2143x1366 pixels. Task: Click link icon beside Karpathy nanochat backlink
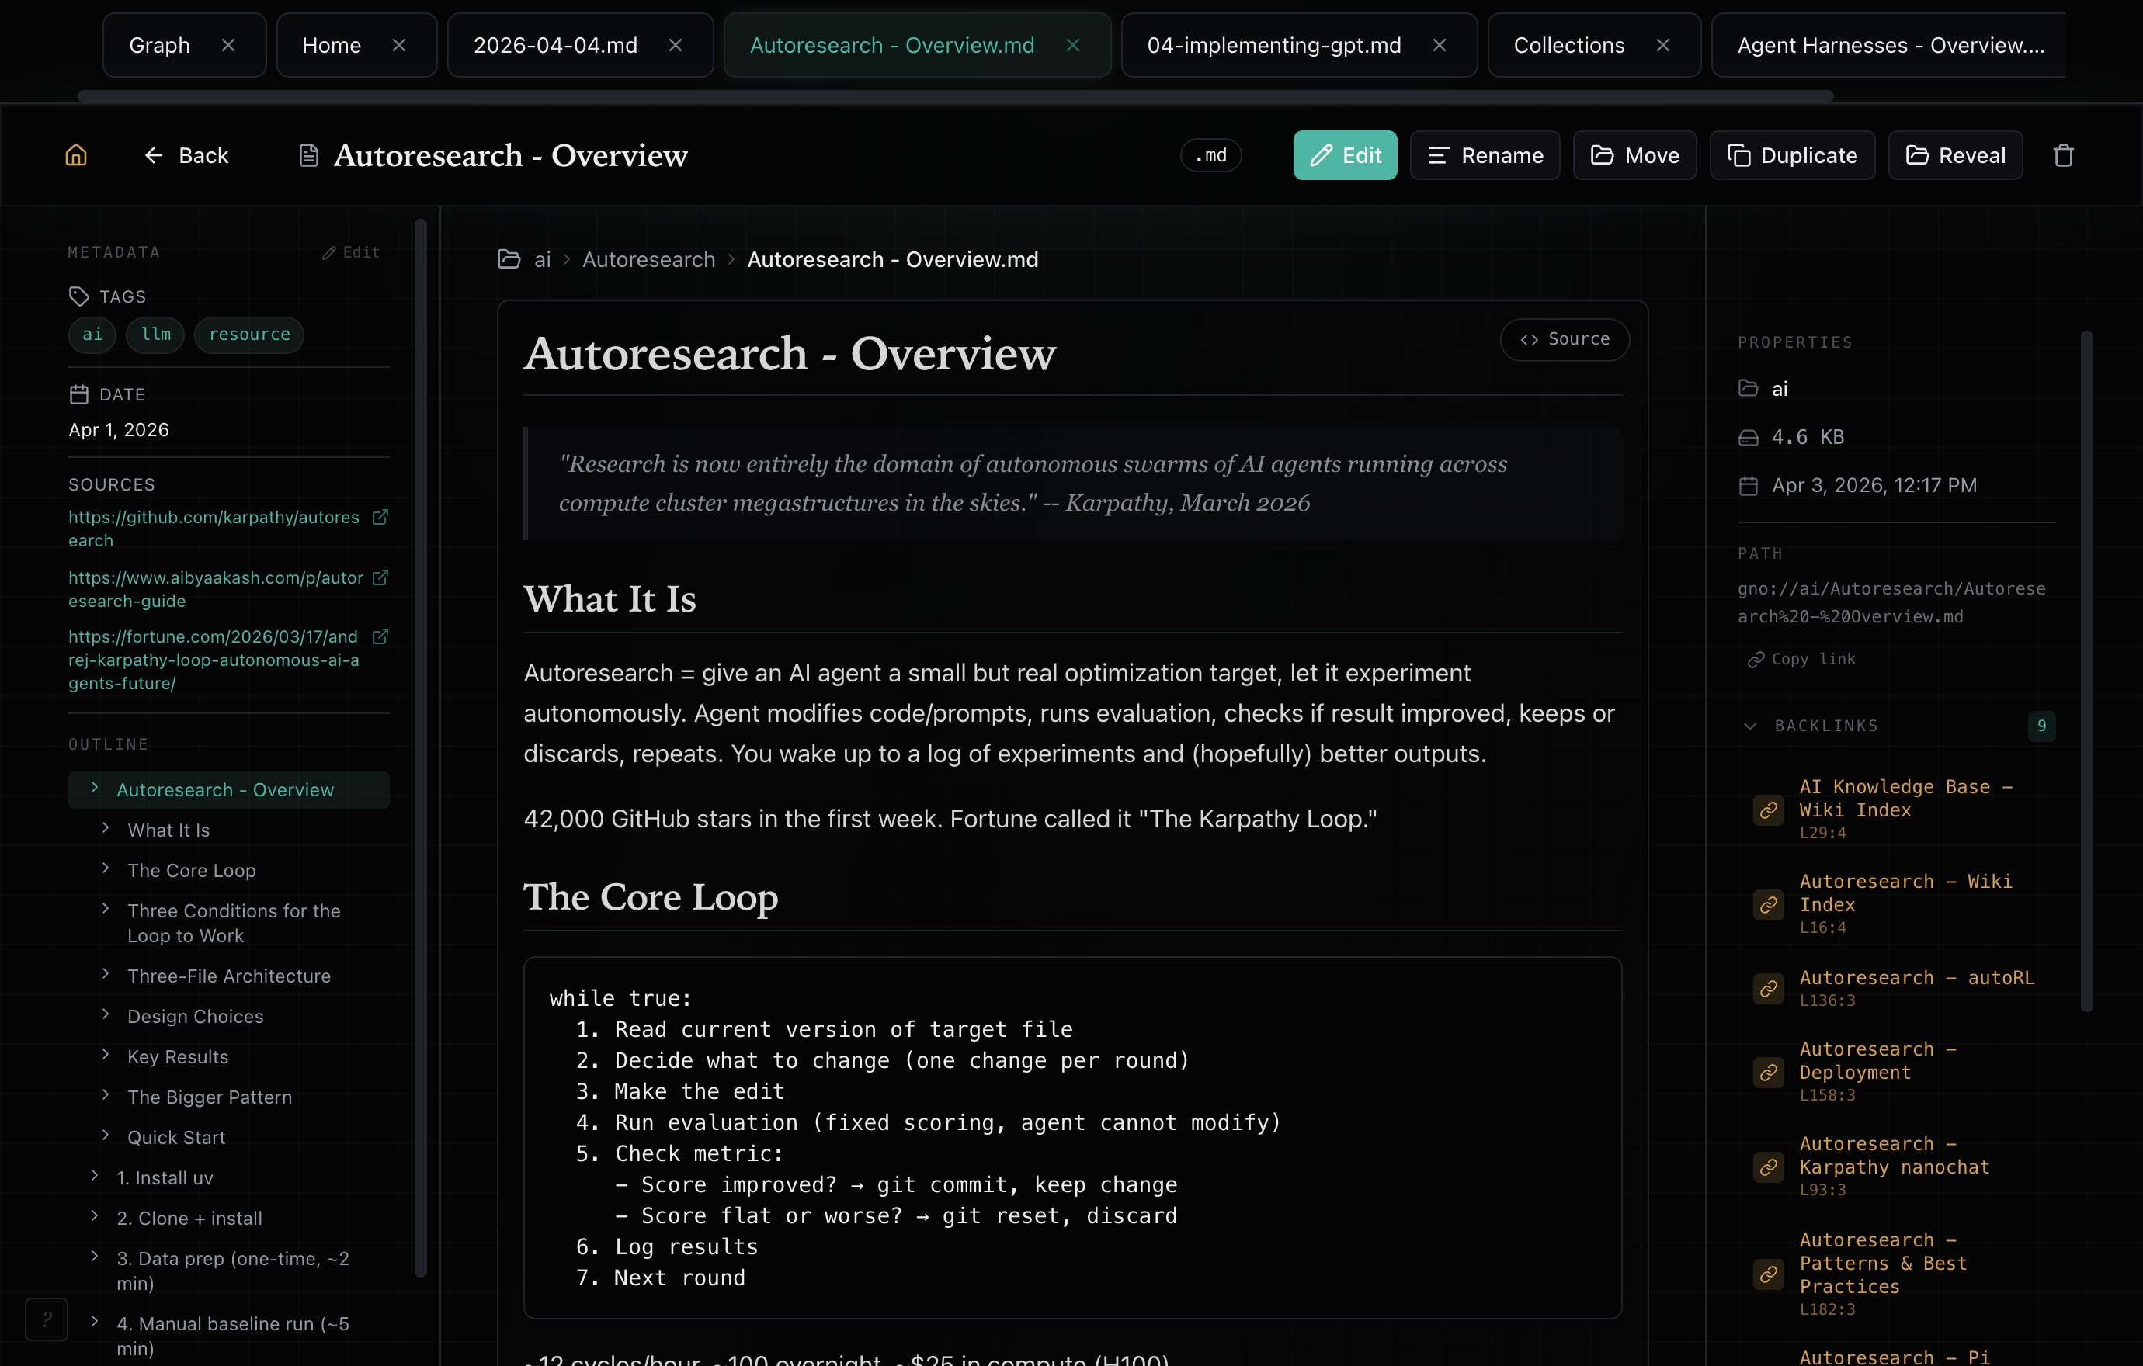(1768, 1167)
